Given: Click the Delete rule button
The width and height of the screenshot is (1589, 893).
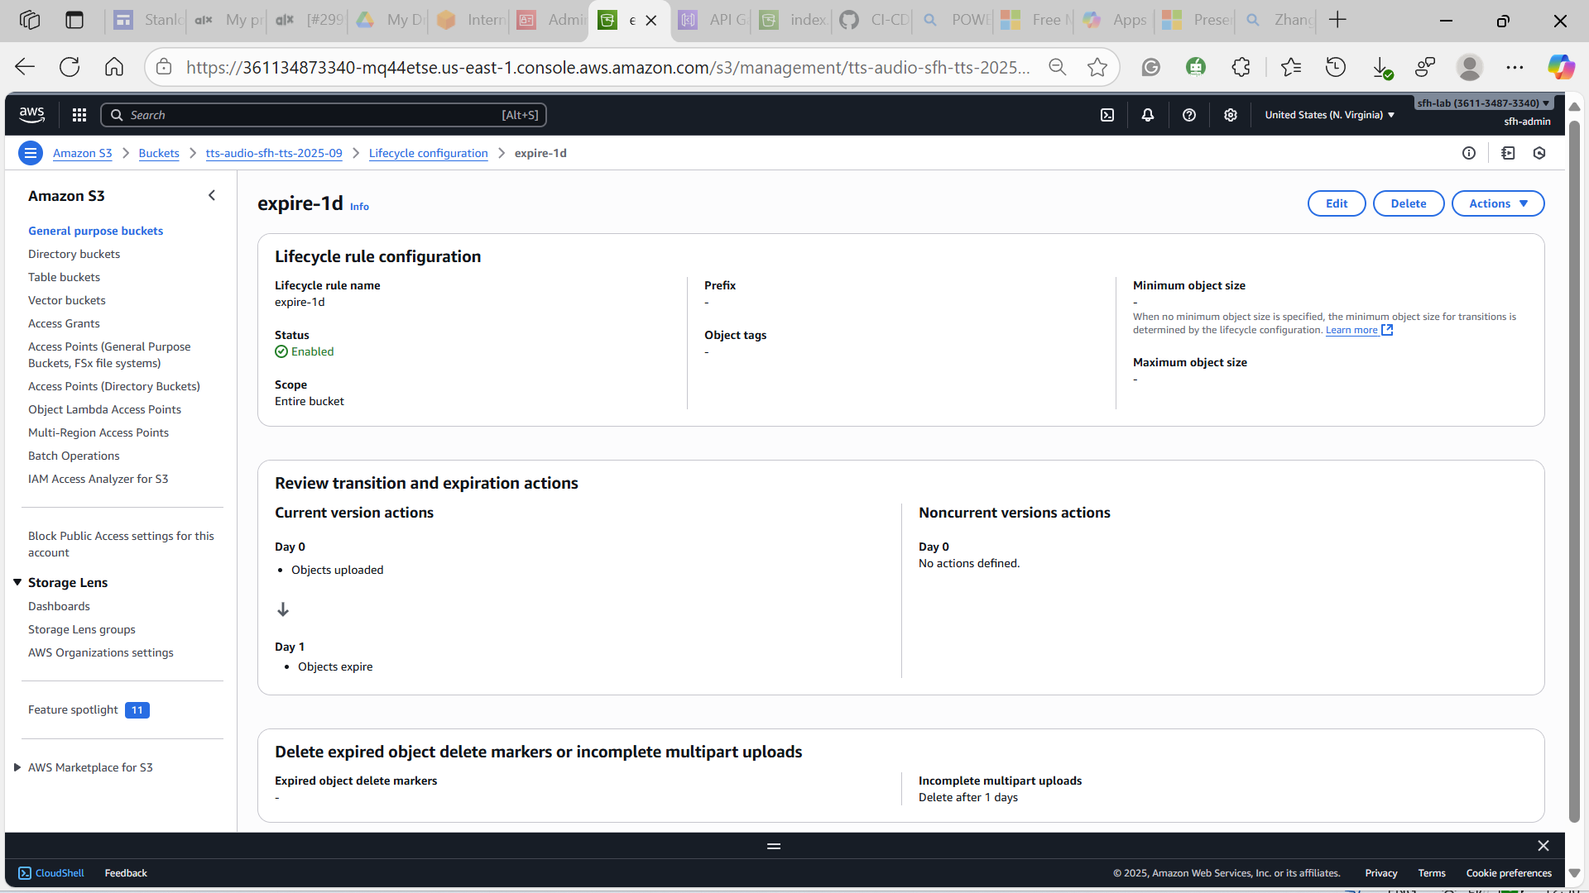Looking at the screenshot, I should click(x=1409, y=203).
